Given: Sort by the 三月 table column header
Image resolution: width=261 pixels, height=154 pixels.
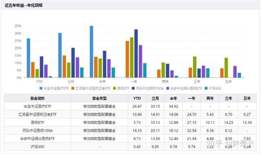Looking at the screenshot, I should [155, 98].
